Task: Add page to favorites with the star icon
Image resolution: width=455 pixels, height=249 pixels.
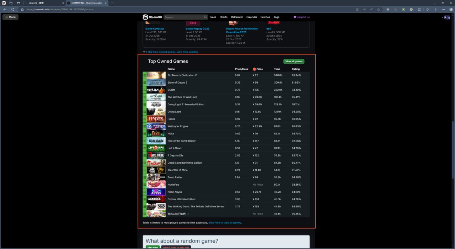Action: pos(379,9)
